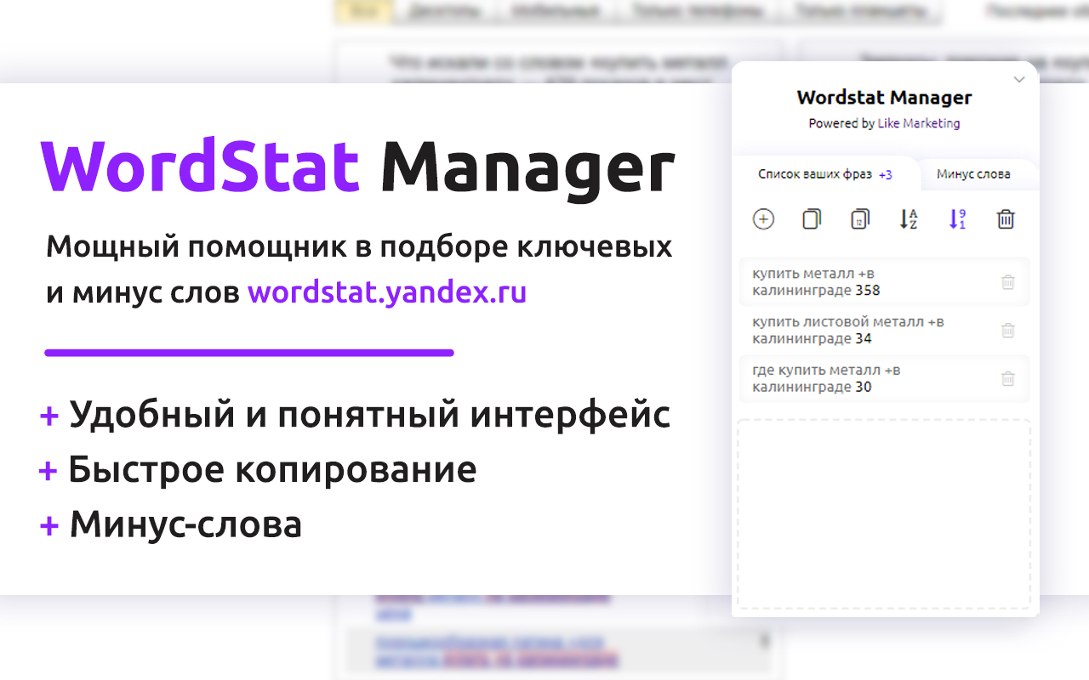Sort phrases alphabetically with the A-Z icon
Screen dimensions: 1089x680
909,219
